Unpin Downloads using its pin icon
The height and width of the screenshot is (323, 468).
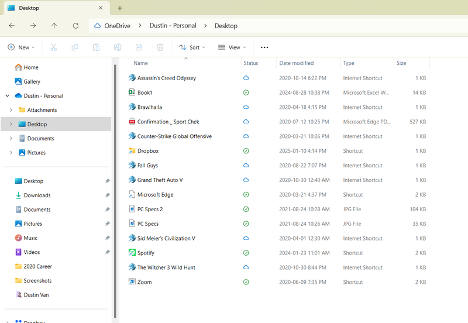pos(107,195)
